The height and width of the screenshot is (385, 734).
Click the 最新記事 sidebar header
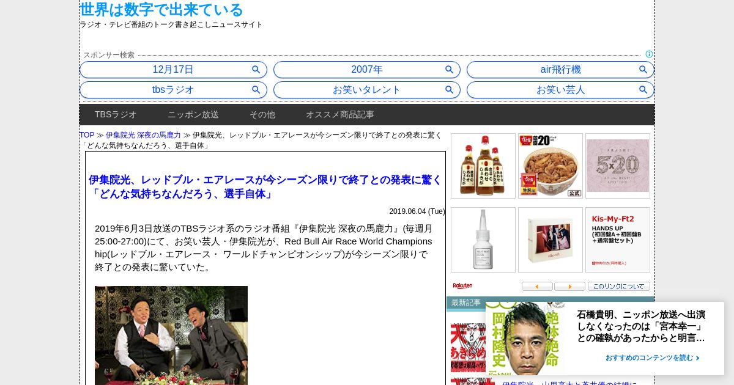[x=466, y=302]
